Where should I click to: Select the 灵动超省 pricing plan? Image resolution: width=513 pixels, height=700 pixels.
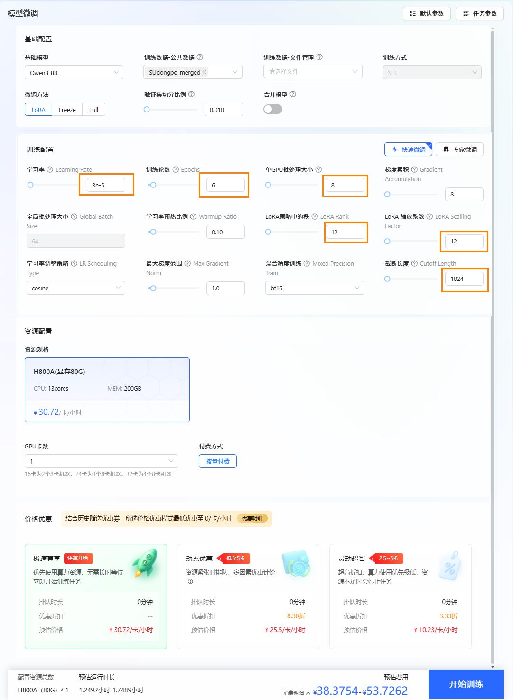(400, 596)
